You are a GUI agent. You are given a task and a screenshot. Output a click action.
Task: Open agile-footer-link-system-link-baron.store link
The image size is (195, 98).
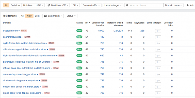(24, 43)
